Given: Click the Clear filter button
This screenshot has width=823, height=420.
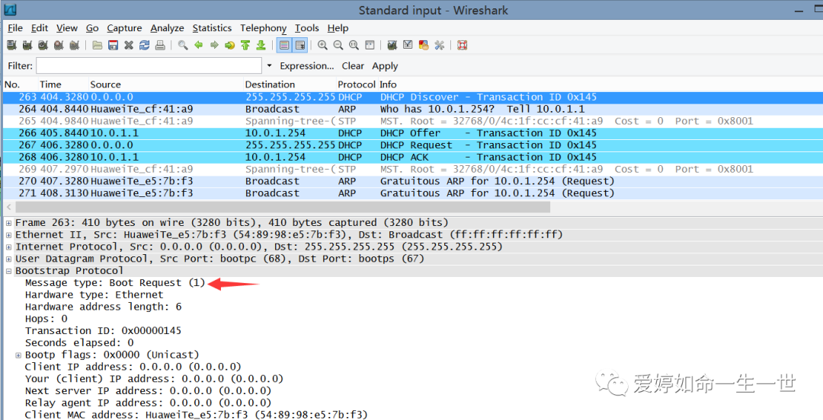Looking at the screenshot, I should pyautogui.click(x=353, y=66).
